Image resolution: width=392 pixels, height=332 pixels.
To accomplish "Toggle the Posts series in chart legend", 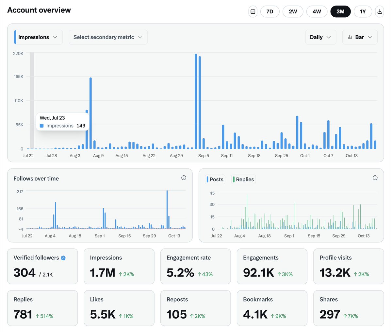I will pyautogui.click(x=215, y=179).
